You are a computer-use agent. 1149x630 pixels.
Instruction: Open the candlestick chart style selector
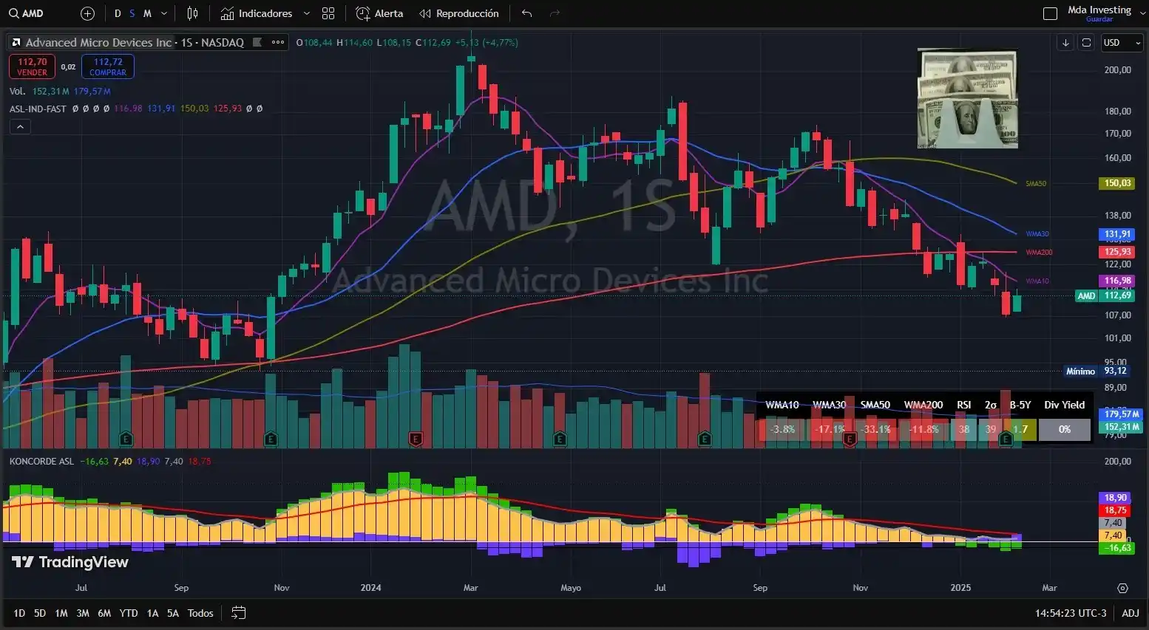193,13
